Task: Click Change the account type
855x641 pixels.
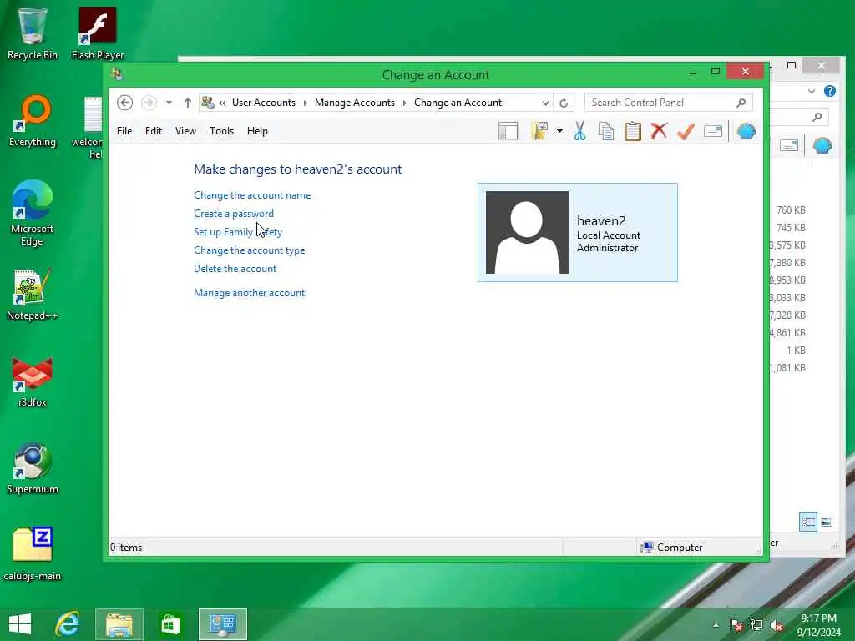Action: tap(249, 250)
